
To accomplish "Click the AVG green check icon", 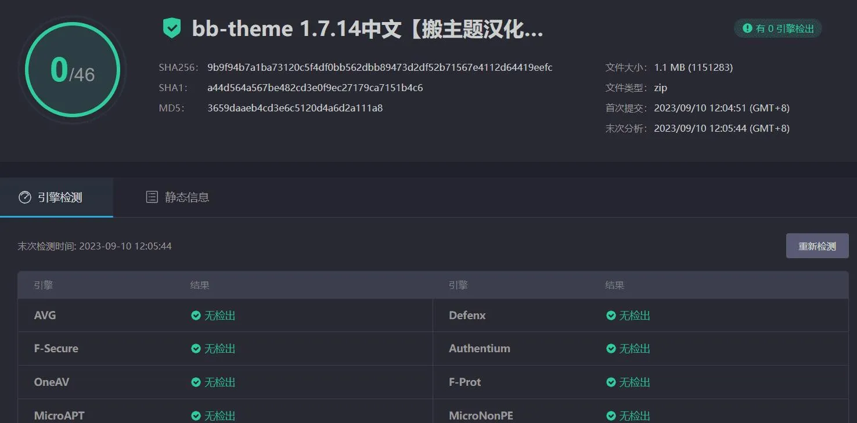I will tap(196, 316).
